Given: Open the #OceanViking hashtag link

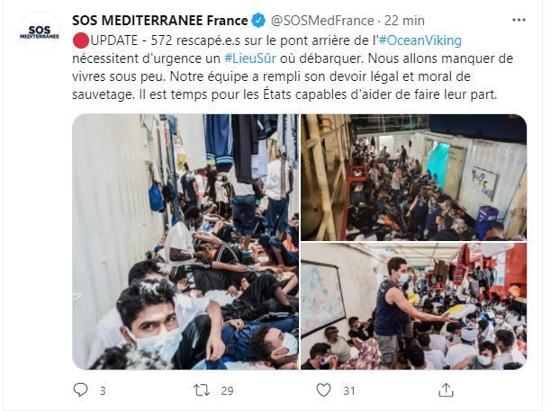Looking at the screenshot, I should pyautogui.click(x=420, y=40).
